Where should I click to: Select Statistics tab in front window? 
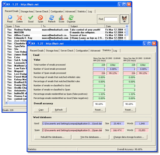pyautogui.click(x=107, y=50)
